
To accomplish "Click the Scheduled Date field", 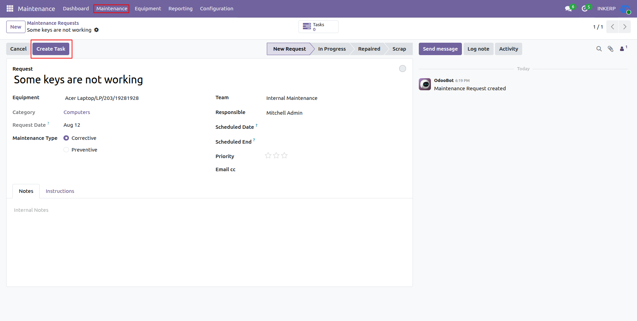I will 336,127.
